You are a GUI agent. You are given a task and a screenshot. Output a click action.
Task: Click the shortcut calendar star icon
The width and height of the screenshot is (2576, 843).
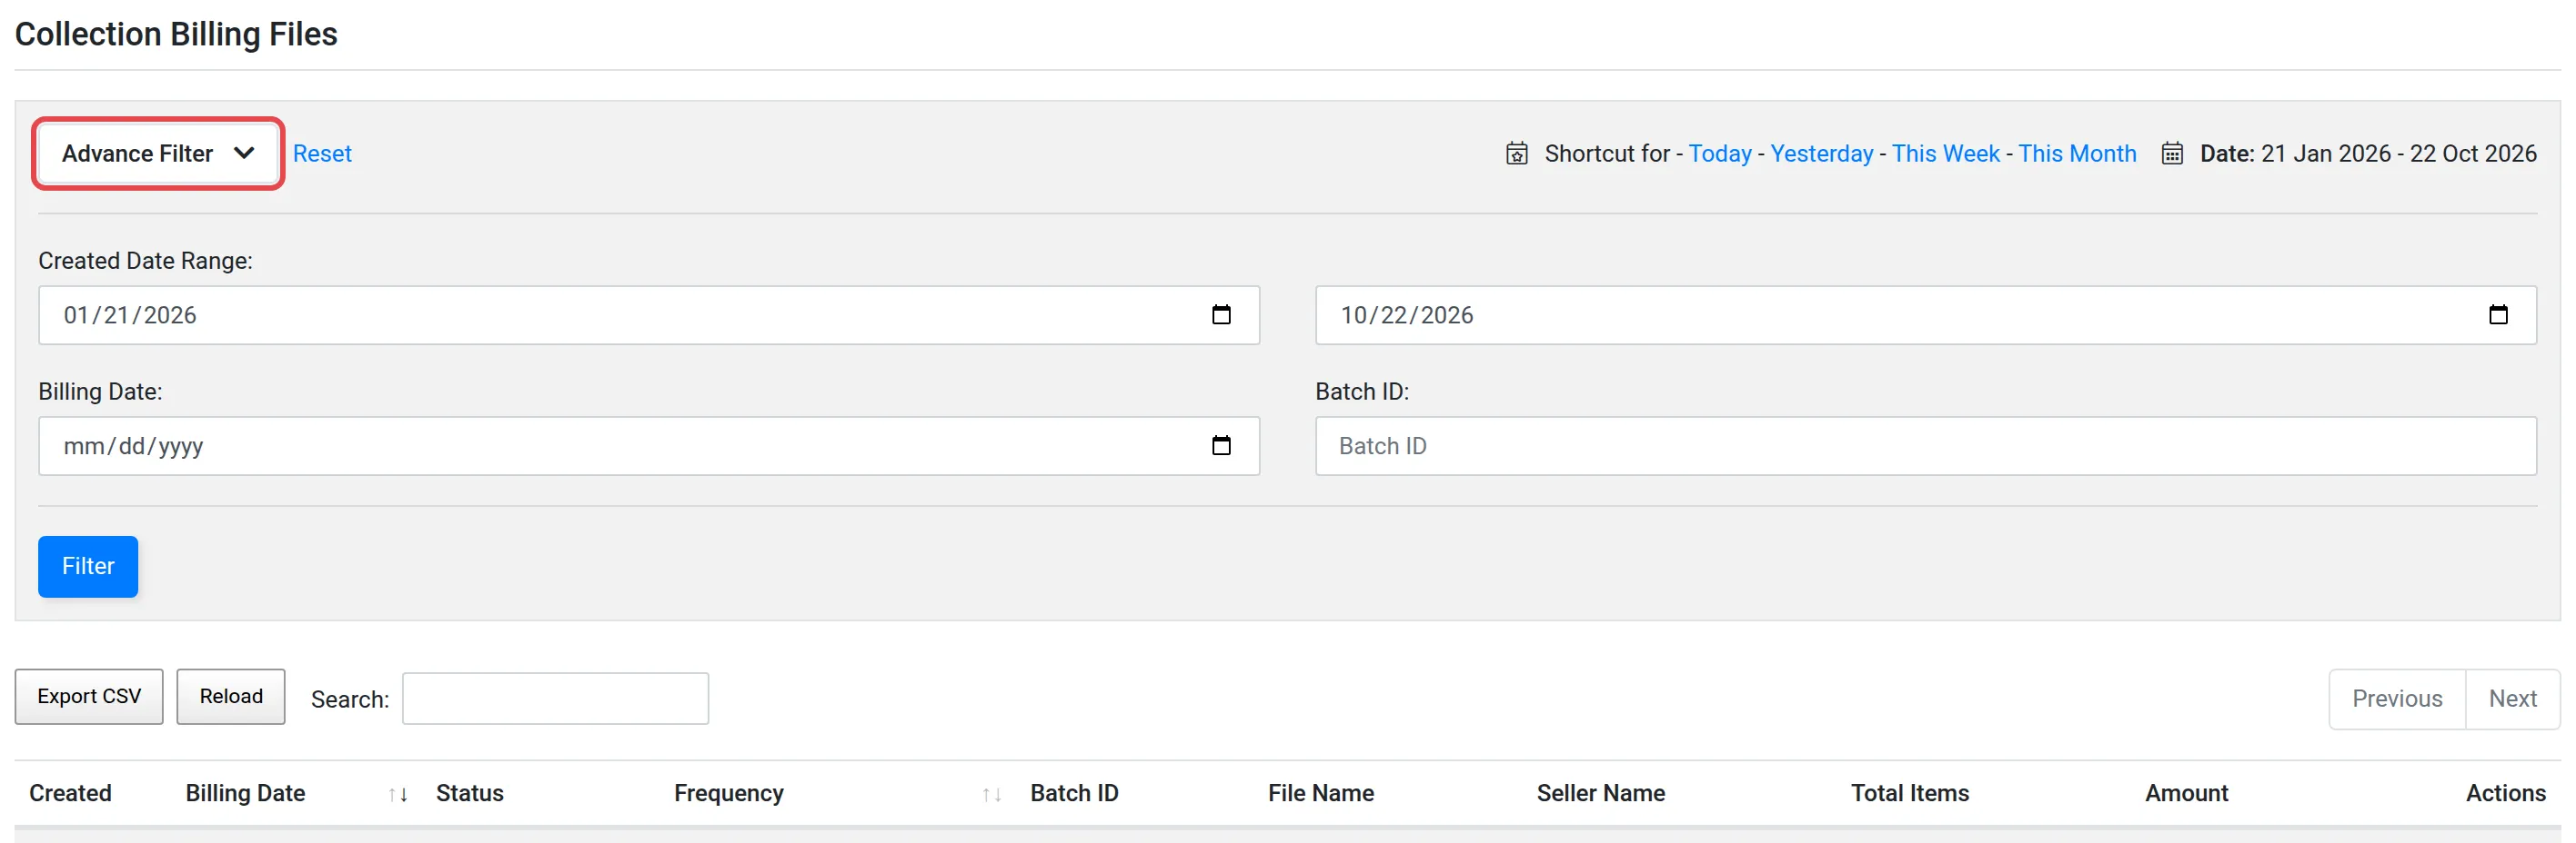[x=1517, y=154]
